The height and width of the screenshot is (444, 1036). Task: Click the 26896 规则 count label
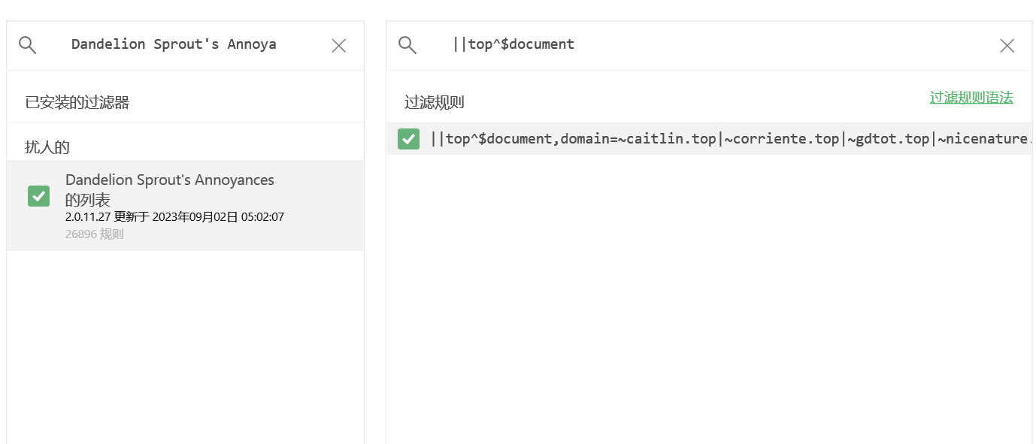(95, 234)
